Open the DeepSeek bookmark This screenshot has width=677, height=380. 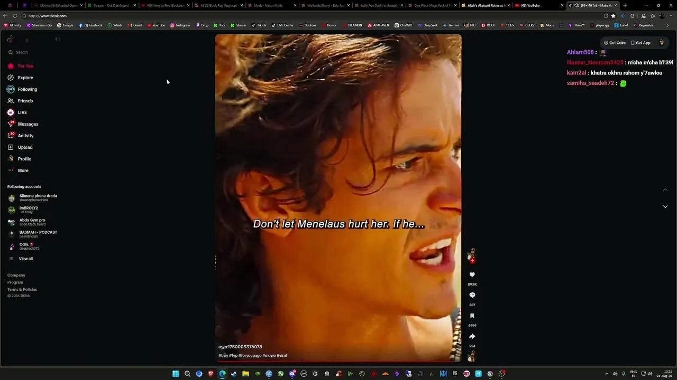[428, 25]
